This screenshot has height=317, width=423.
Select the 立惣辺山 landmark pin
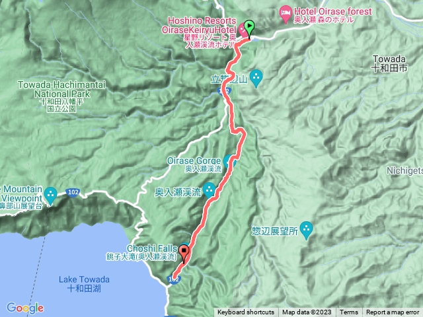256,79
